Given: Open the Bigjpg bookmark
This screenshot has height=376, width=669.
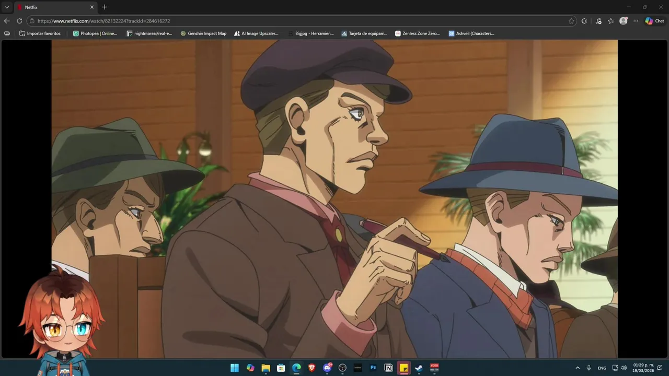Looking at the screenshot, I should [310, 33].
